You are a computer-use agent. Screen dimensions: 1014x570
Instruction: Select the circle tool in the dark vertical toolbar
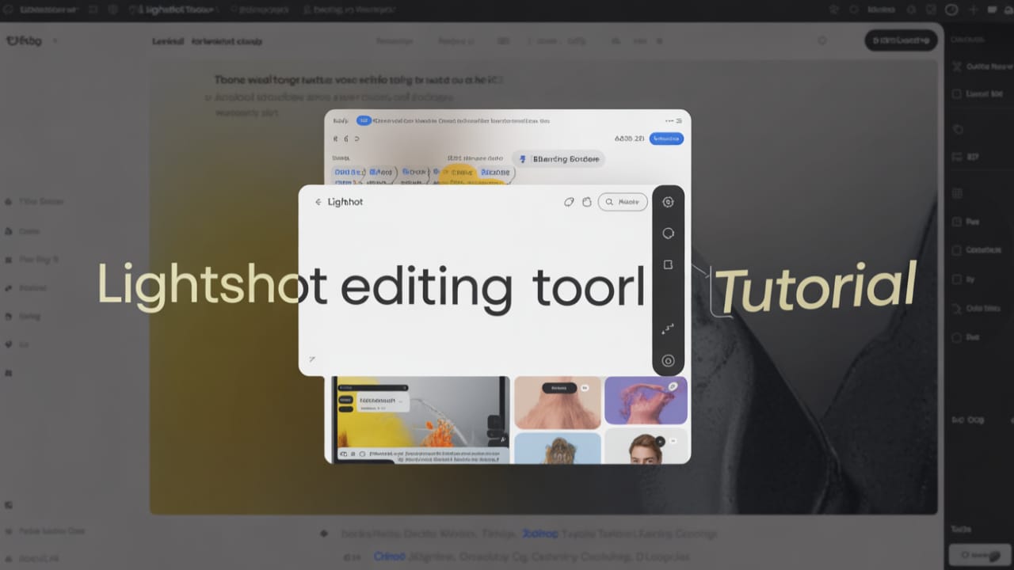coord(668,234)
